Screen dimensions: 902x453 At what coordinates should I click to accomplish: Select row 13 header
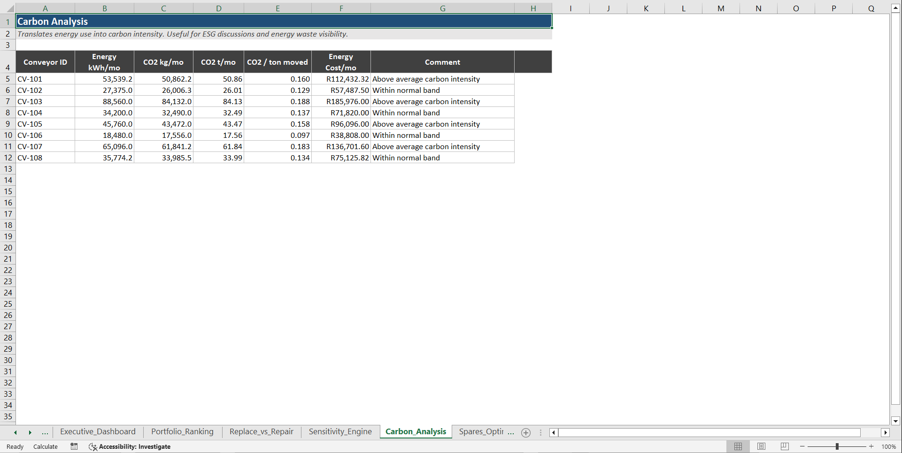(x=8, y=169)
